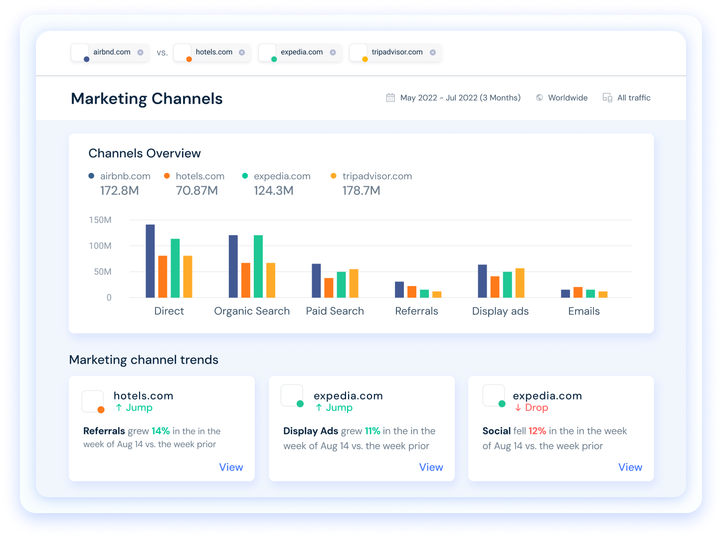Click the Direct axis label
The image size is (722, 538).
tap(169, 311)
